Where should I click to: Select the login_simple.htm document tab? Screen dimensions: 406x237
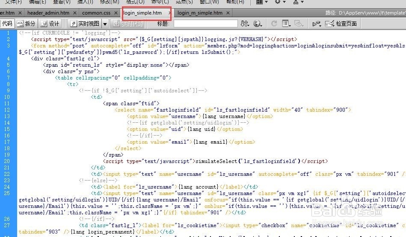pyautogui.click(x=142, y=13)
